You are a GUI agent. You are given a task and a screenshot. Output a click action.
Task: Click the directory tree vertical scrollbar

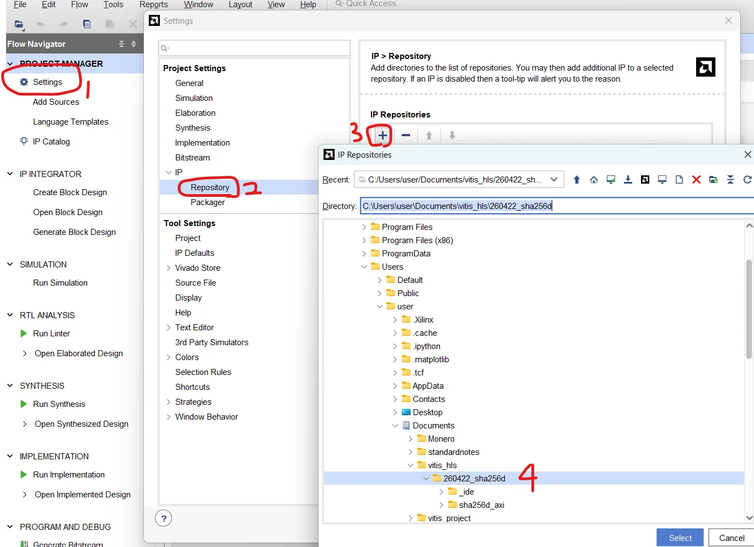pyautogui.click(x=748, y=309)
